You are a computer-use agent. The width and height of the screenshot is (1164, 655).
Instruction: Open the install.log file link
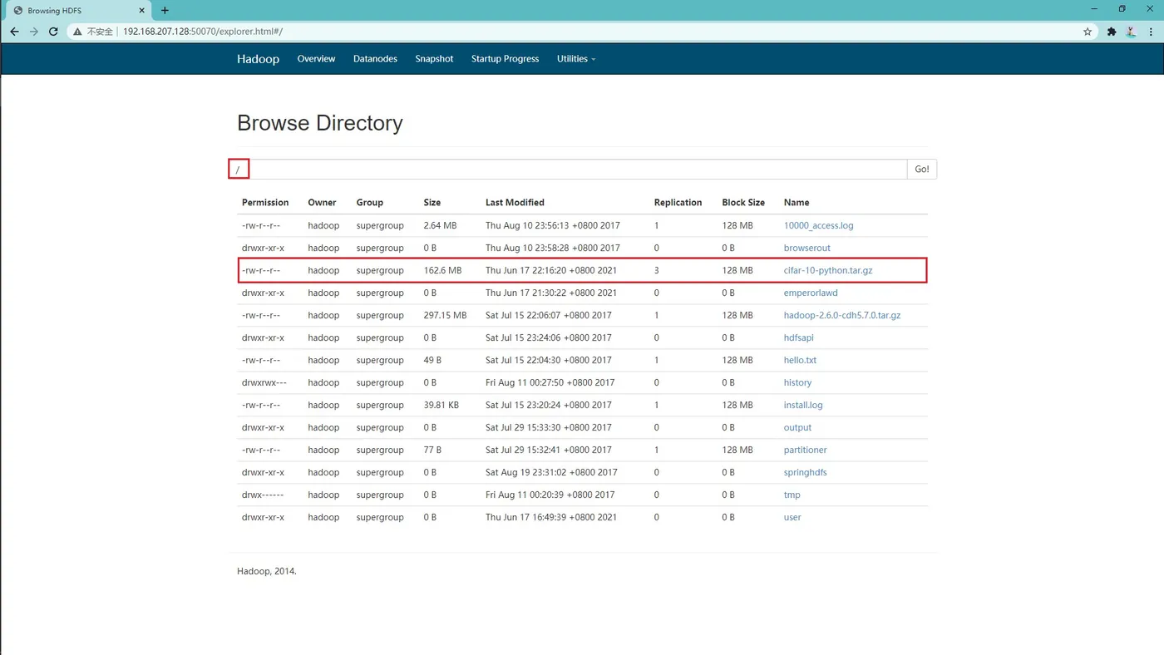coord(803,405)
